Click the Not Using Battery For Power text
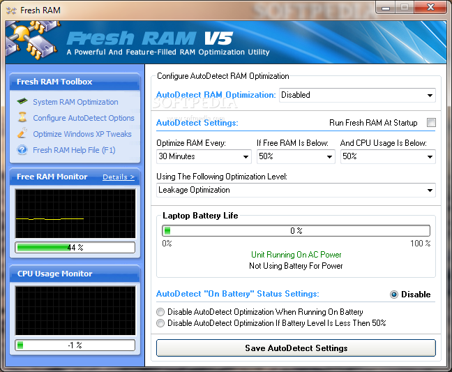Image resolution: width=452 pixels, height=372 pixels. coord(296,266)
